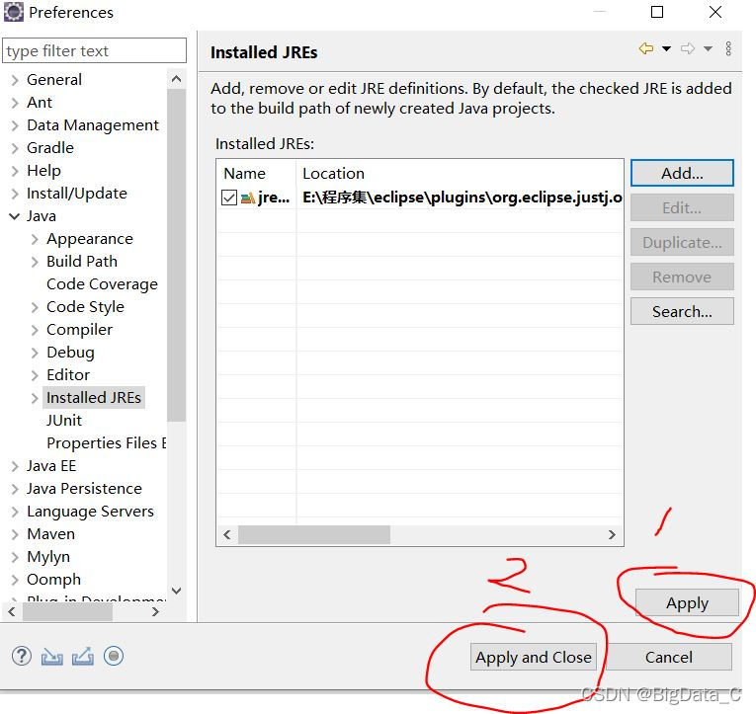Select the Mylyn preference category

(x=48, y=557)
